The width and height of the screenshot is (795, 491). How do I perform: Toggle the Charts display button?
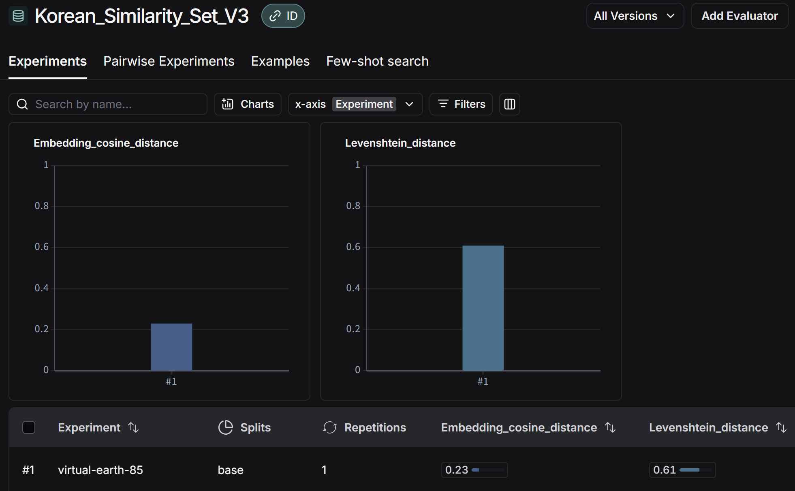[248, 104]
